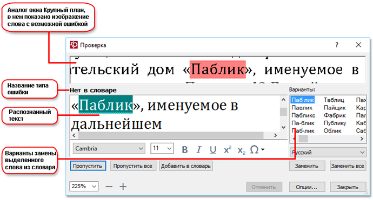Click the Опции... button
This screenshot has height=200, width=373.
click(x=307, y=187)
